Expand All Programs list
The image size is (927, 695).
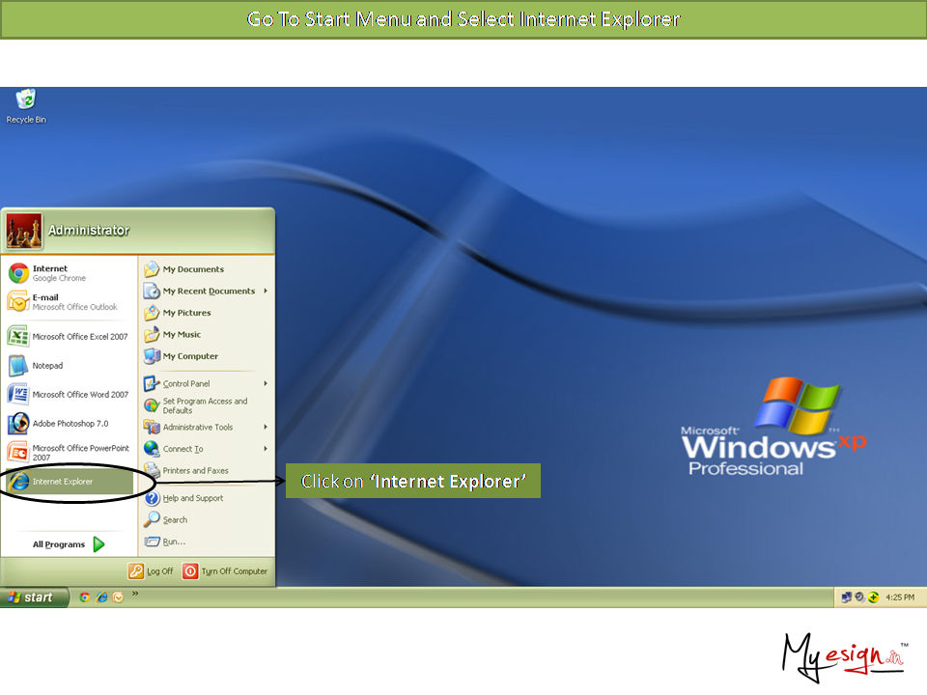pyautogui.click(x=68, y=544)
